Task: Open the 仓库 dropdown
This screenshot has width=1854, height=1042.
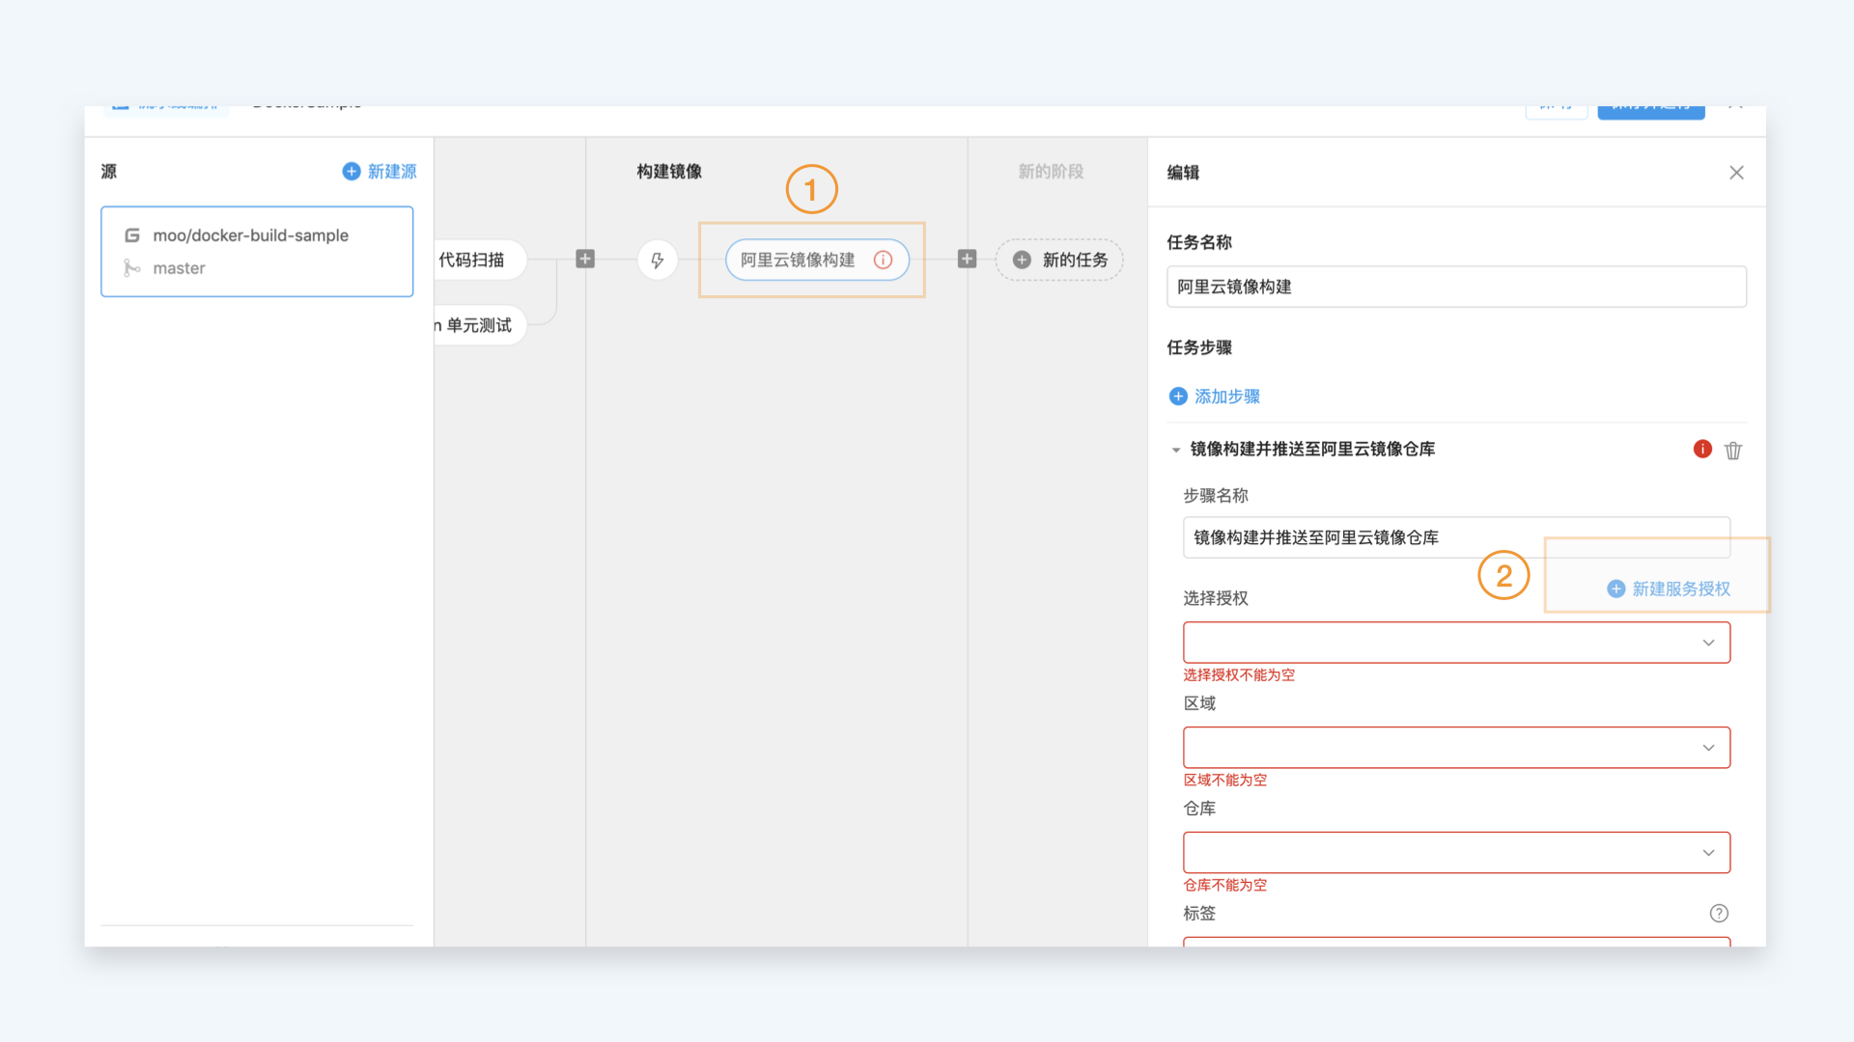Action: coord(1456,853)
